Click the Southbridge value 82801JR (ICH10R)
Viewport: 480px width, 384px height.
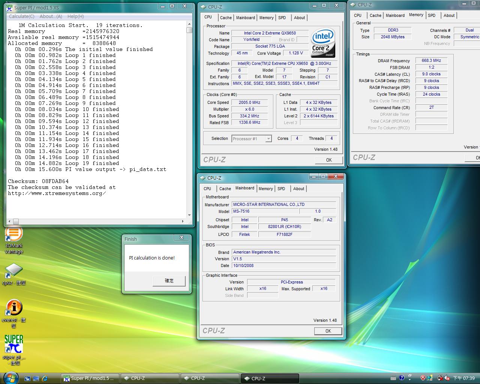[x=285, y=226]
